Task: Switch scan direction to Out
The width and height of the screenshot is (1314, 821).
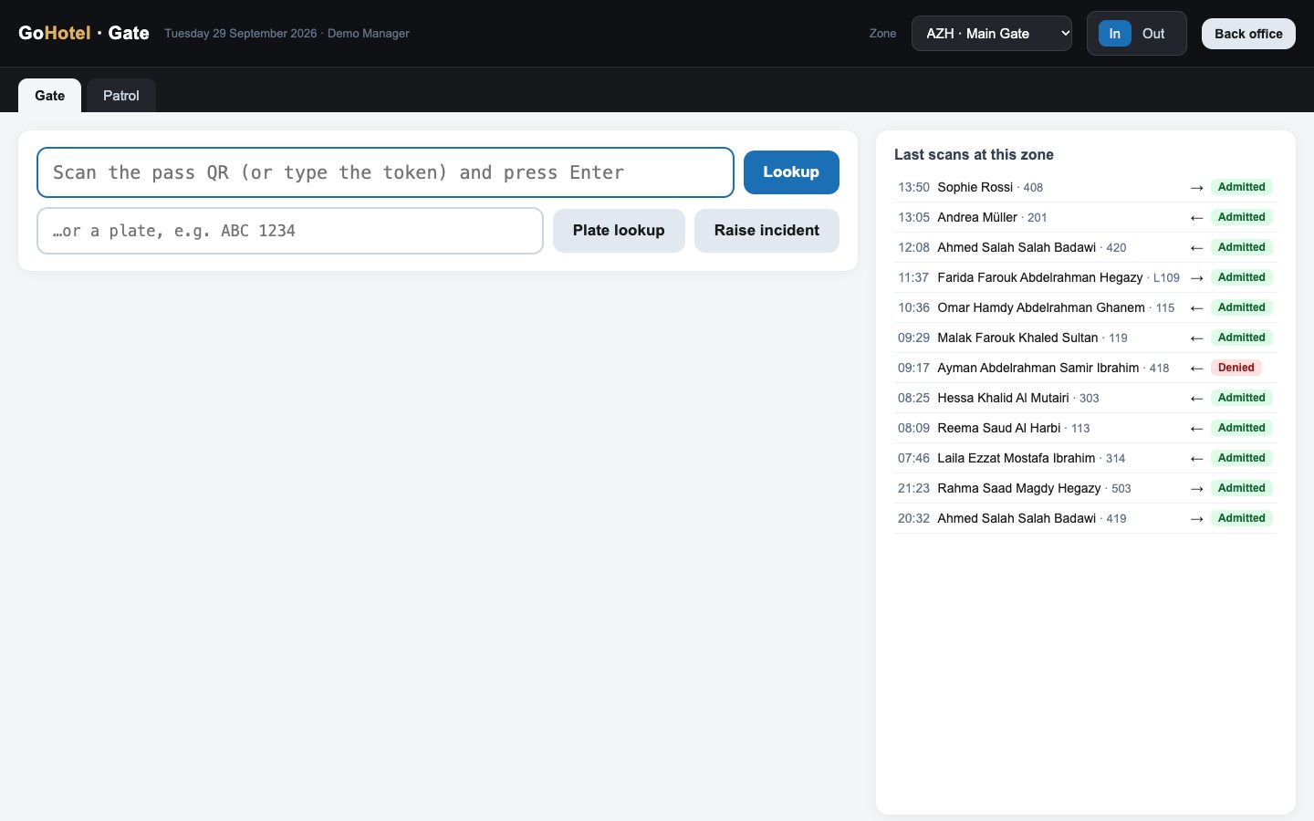Action: (1153, 34)
